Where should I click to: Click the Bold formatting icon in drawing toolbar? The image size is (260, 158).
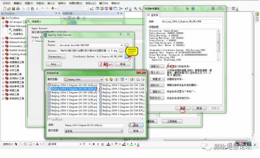(x=93, y=144)
